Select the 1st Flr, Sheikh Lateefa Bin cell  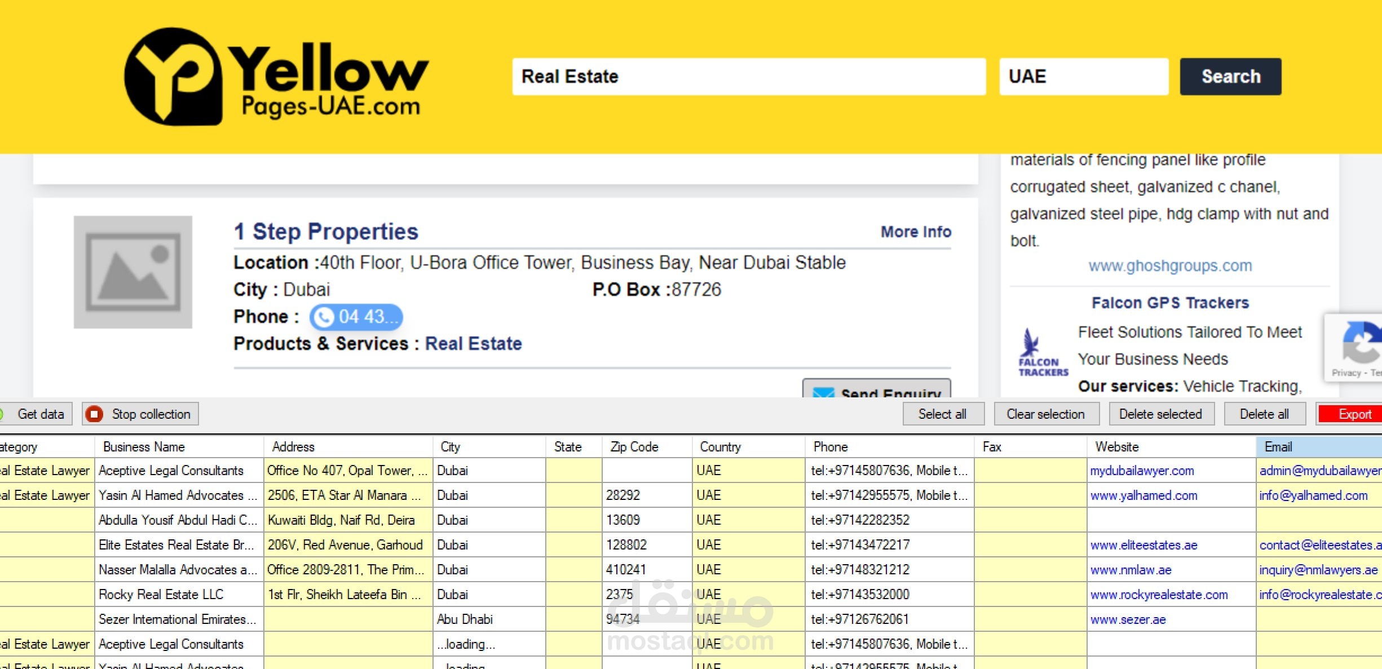point(348,595)
